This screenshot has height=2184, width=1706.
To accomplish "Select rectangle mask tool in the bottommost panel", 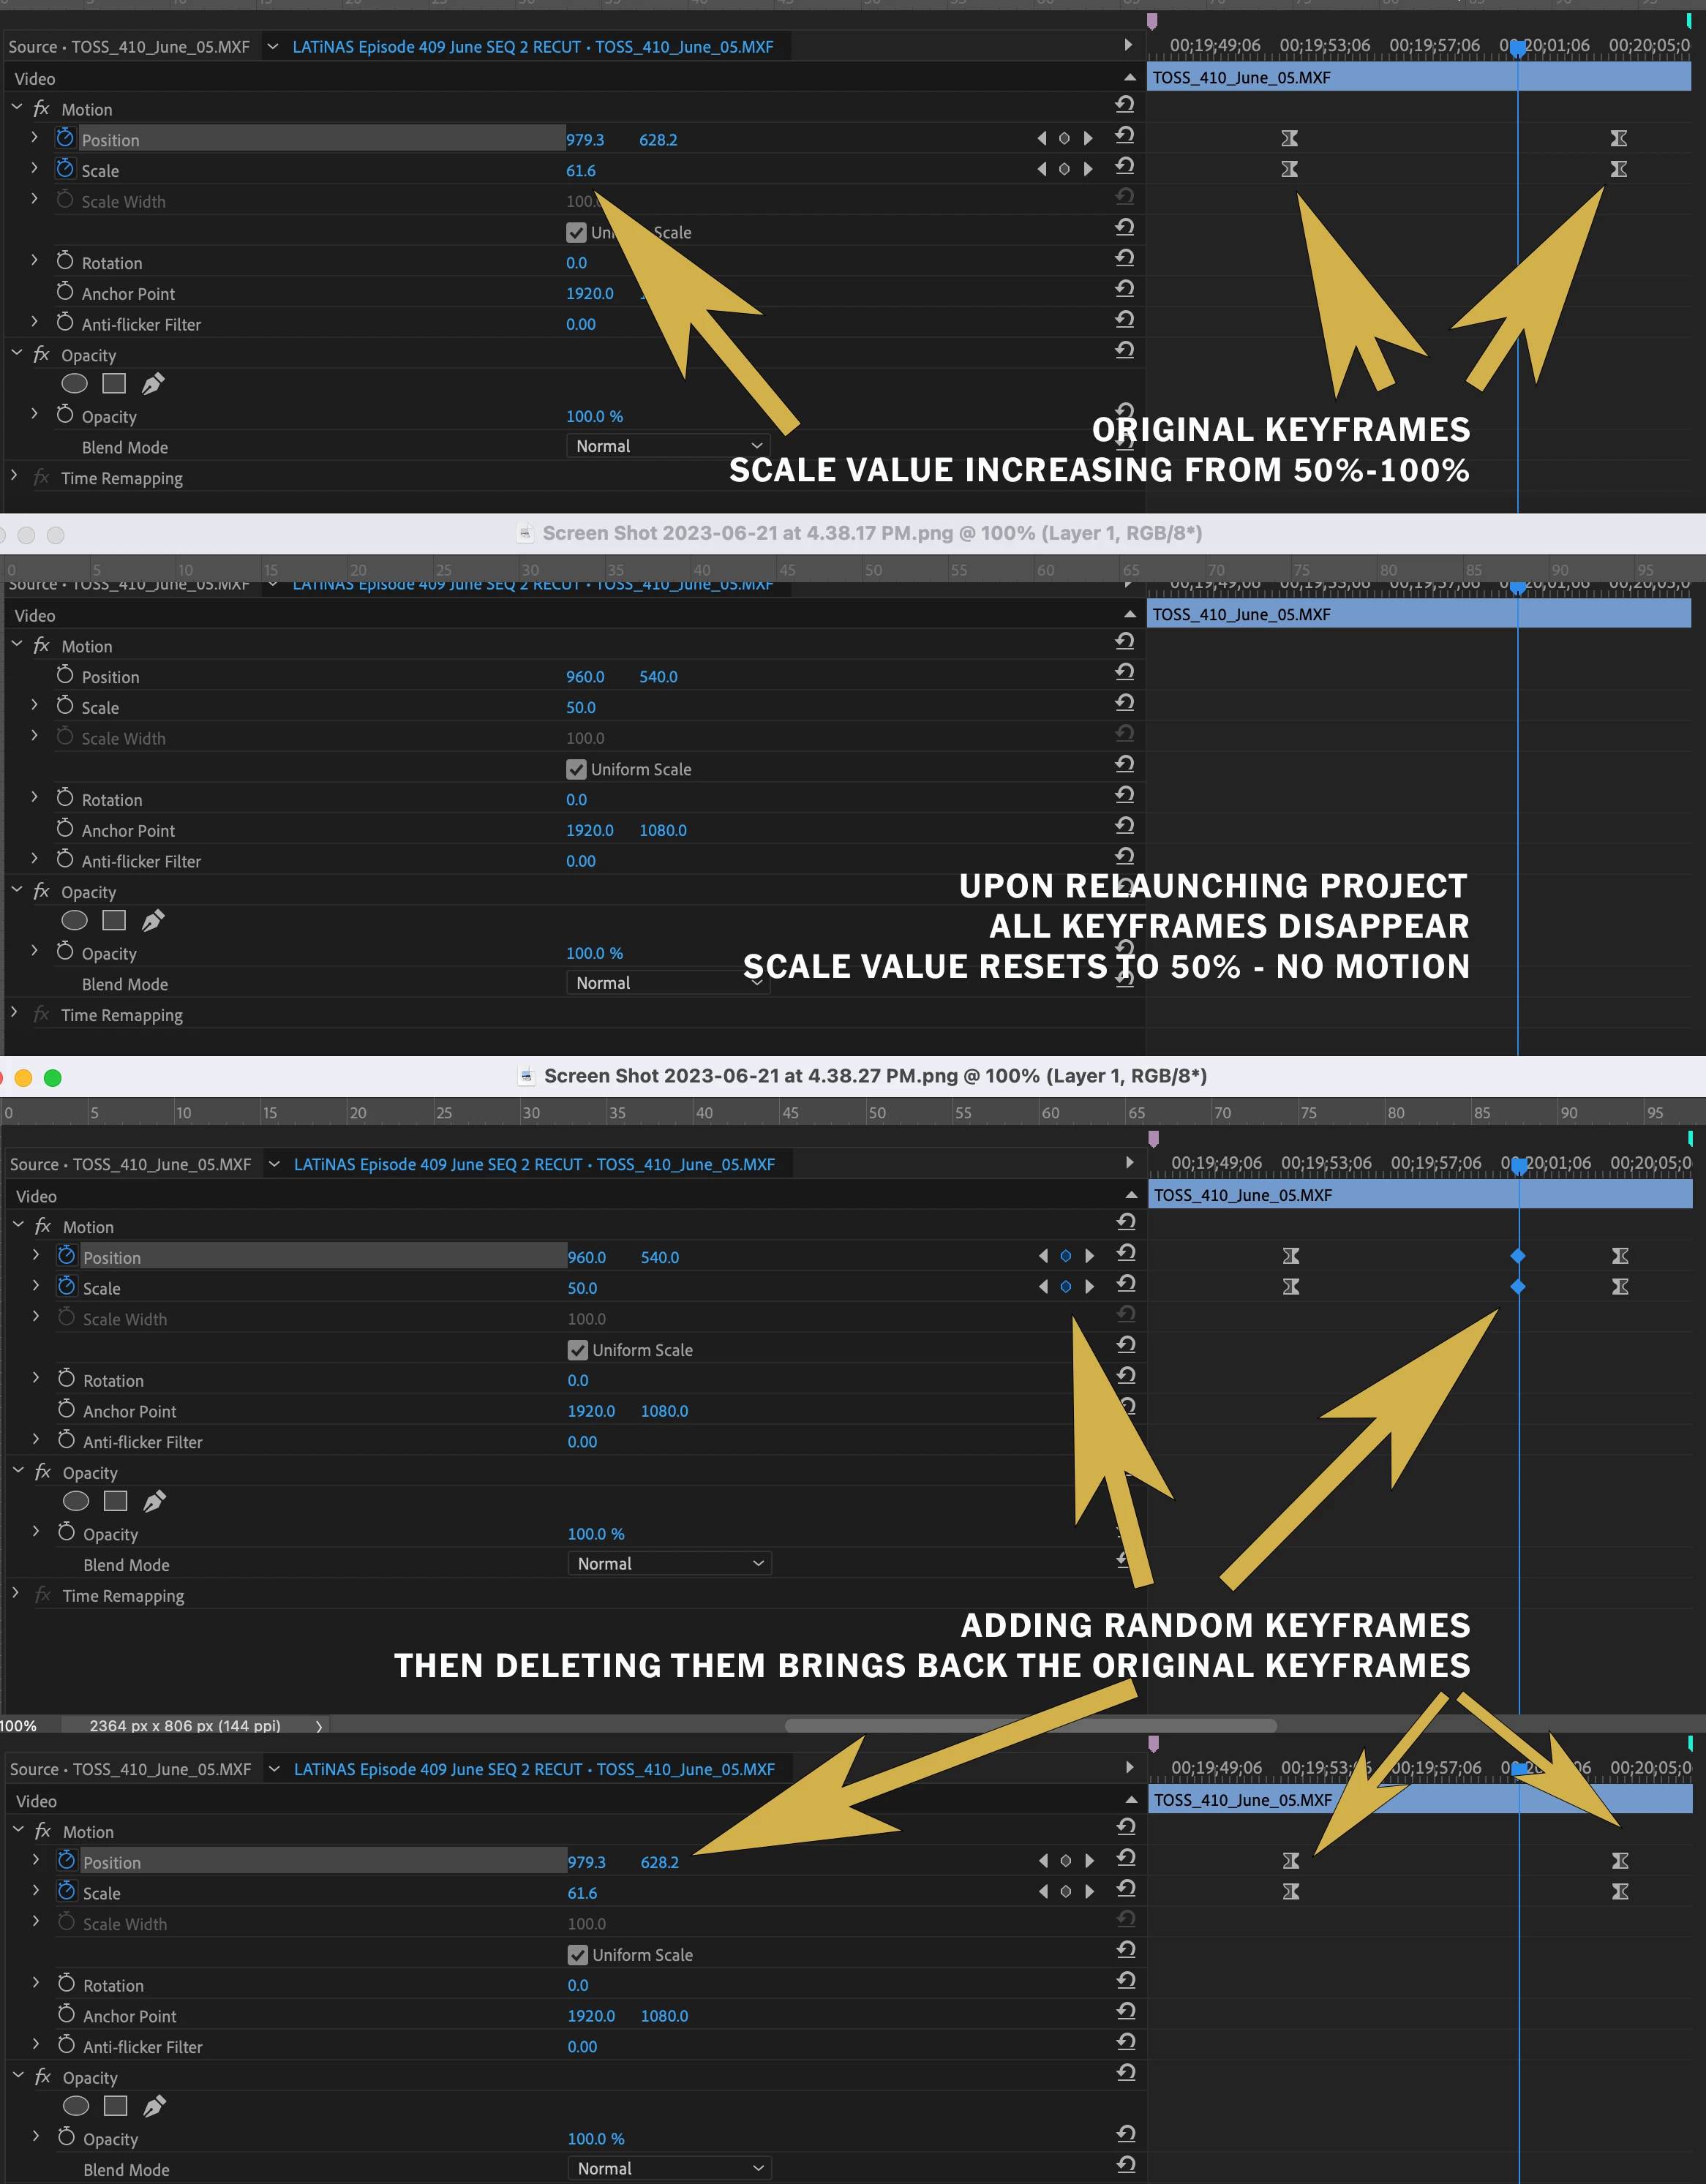I will coord(116,2106).
